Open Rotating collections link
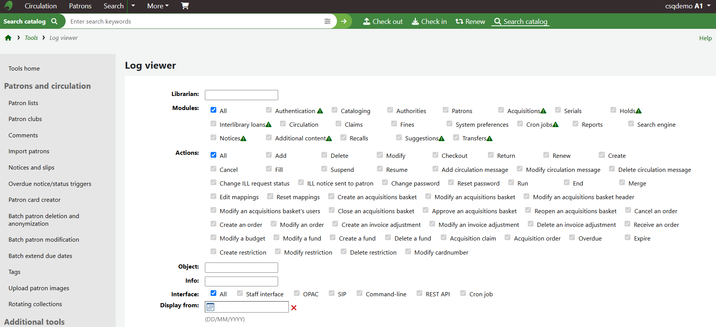716x327 pixels. point(35,304)
